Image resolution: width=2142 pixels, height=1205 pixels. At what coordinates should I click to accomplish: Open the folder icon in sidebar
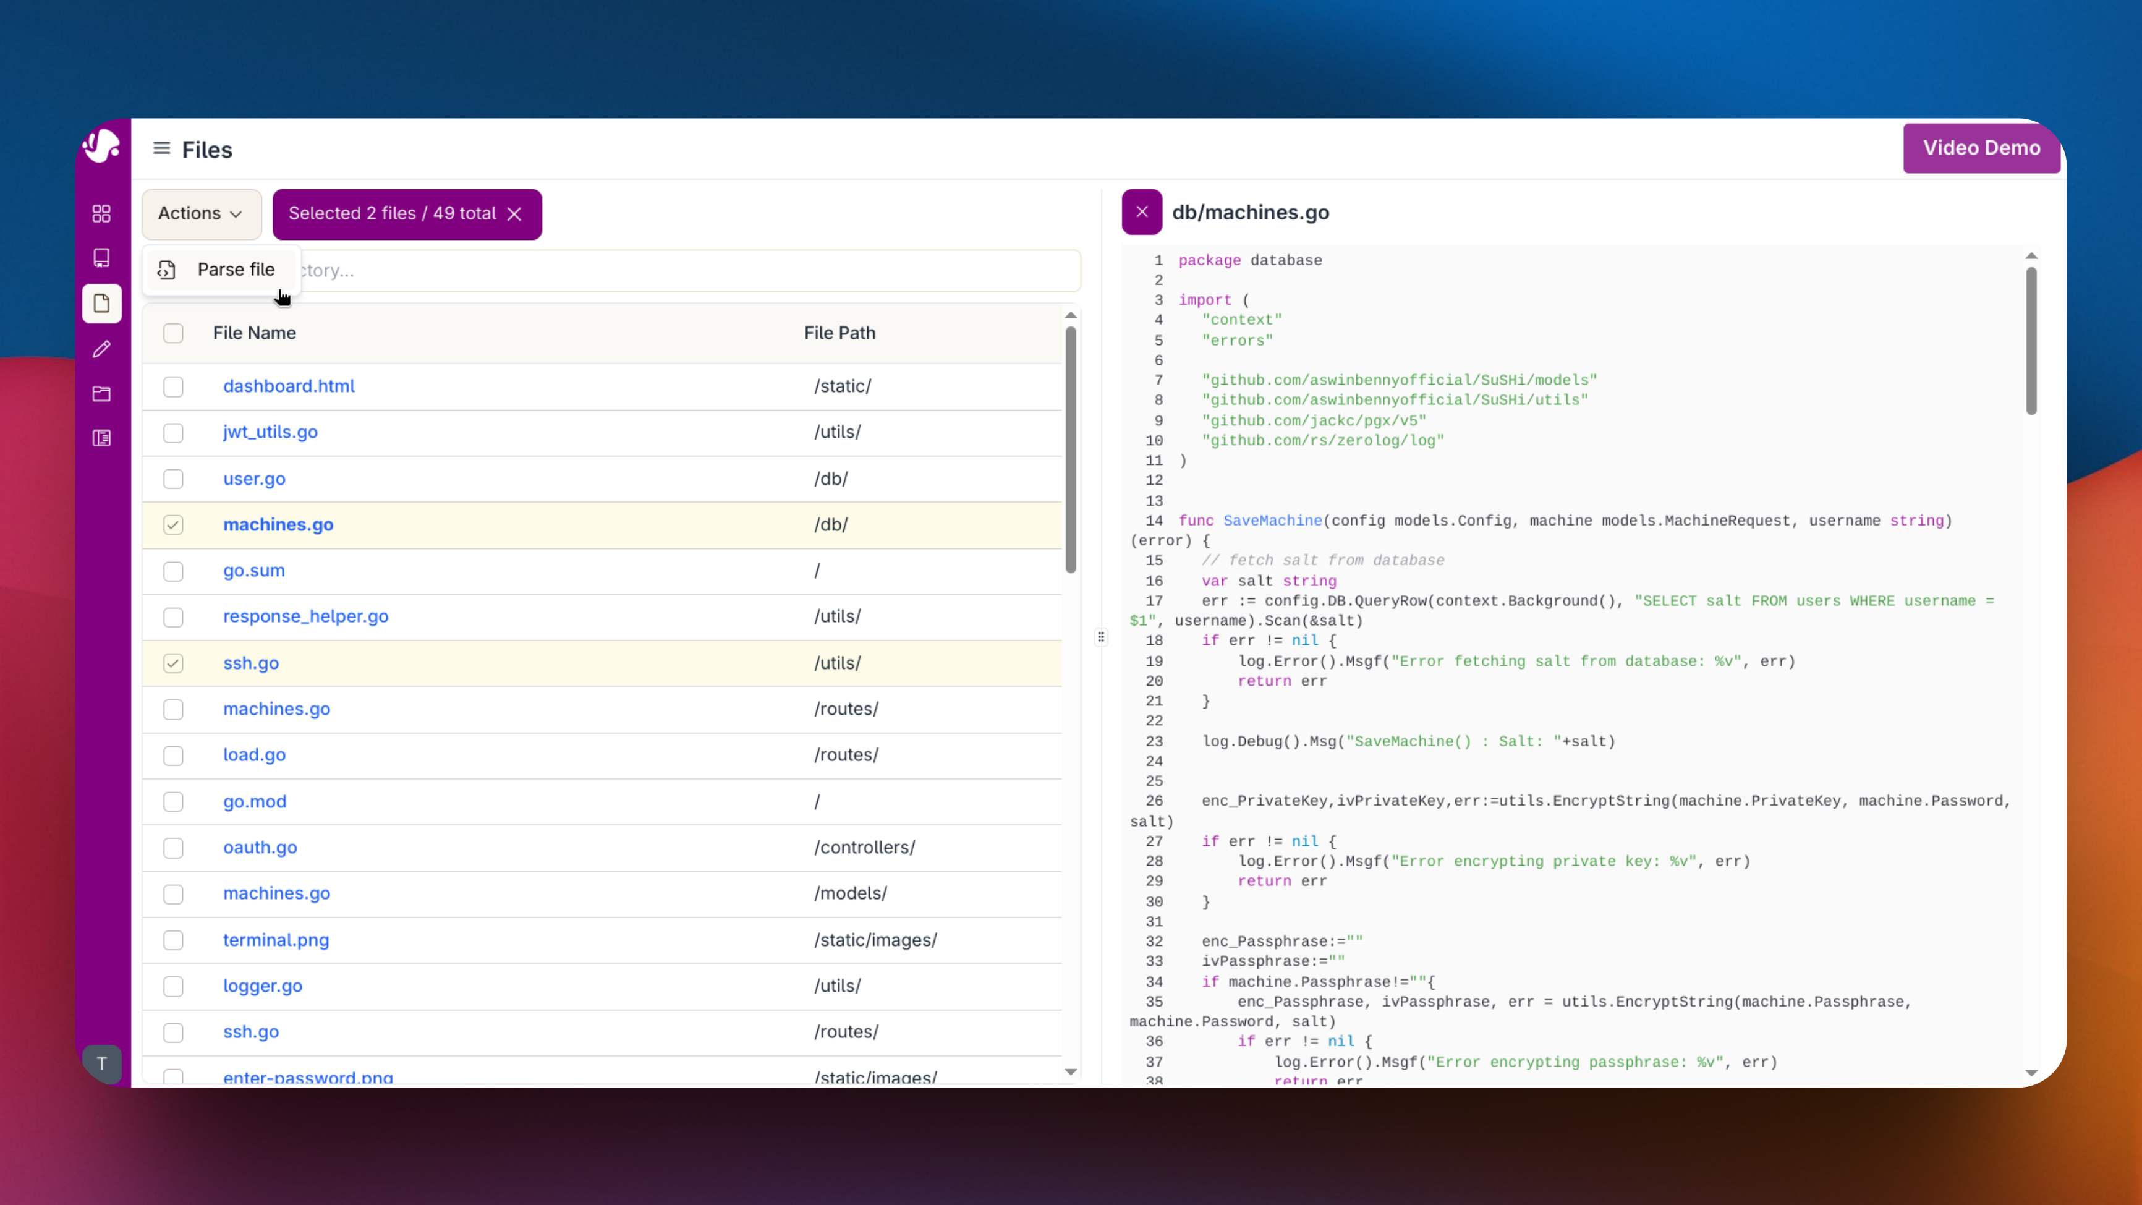(x=101, y=394)
